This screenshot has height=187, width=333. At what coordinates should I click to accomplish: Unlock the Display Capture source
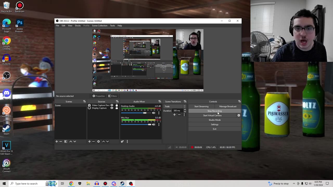click(117, 108)
